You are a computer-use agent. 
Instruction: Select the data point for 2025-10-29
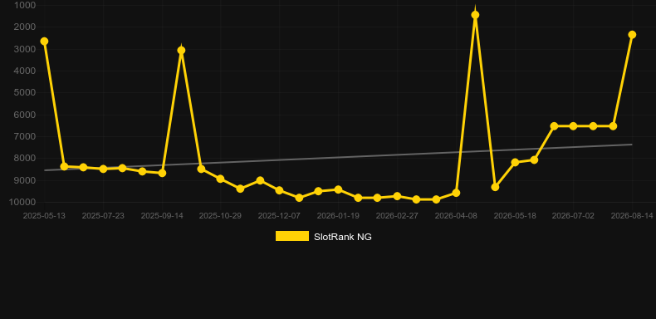coord(221,179)
